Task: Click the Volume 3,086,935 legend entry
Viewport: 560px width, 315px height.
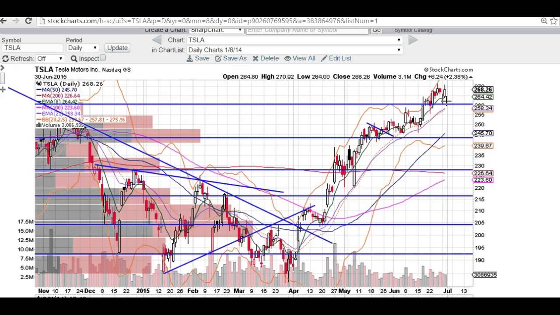Action: point(61,125)
